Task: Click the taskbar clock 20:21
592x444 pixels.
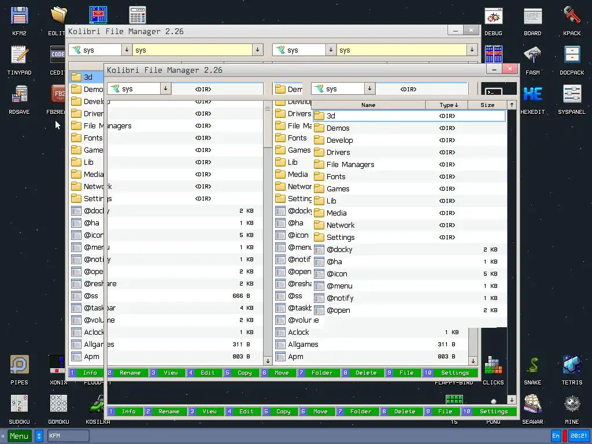Action: click(578, 436)
